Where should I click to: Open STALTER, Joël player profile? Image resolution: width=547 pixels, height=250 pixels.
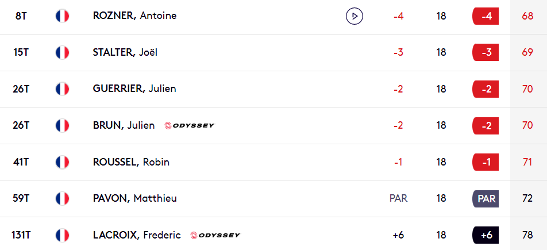(125, 52)
